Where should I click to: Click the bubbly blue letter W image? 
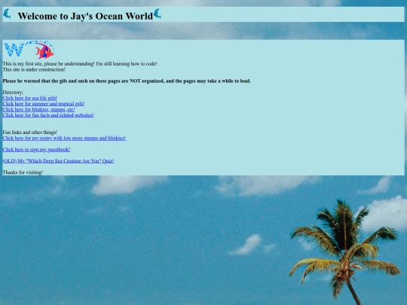click(x=14, y=50)
